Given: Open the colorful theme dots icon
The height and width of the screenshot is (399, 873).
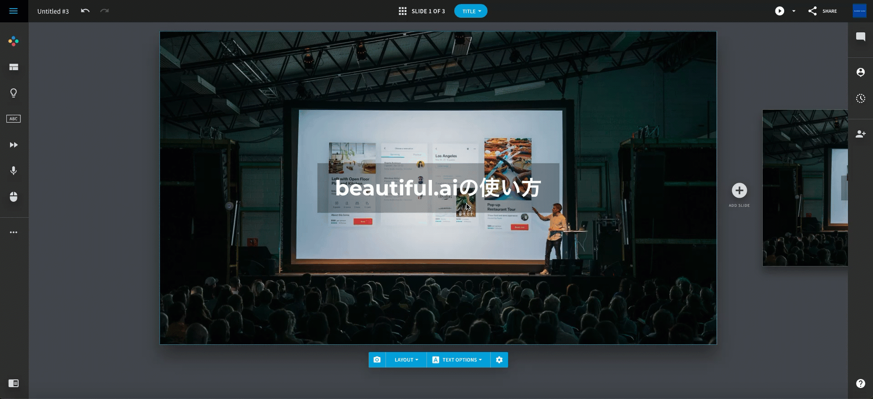Looking at the screenshot, I should tap(14, 41).
